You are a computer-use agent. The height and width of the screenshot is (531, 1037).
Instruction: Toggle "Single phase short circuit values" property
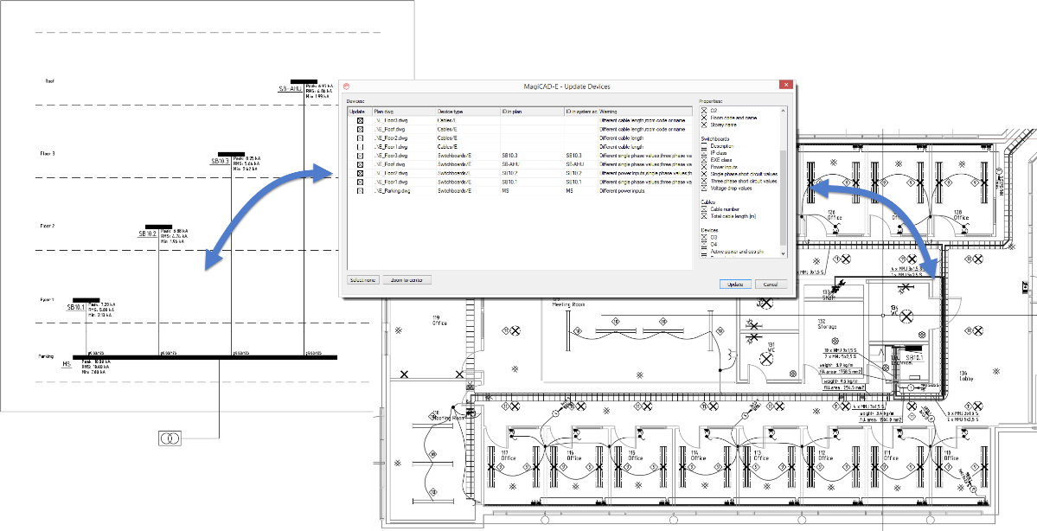[x=703, y=174]
